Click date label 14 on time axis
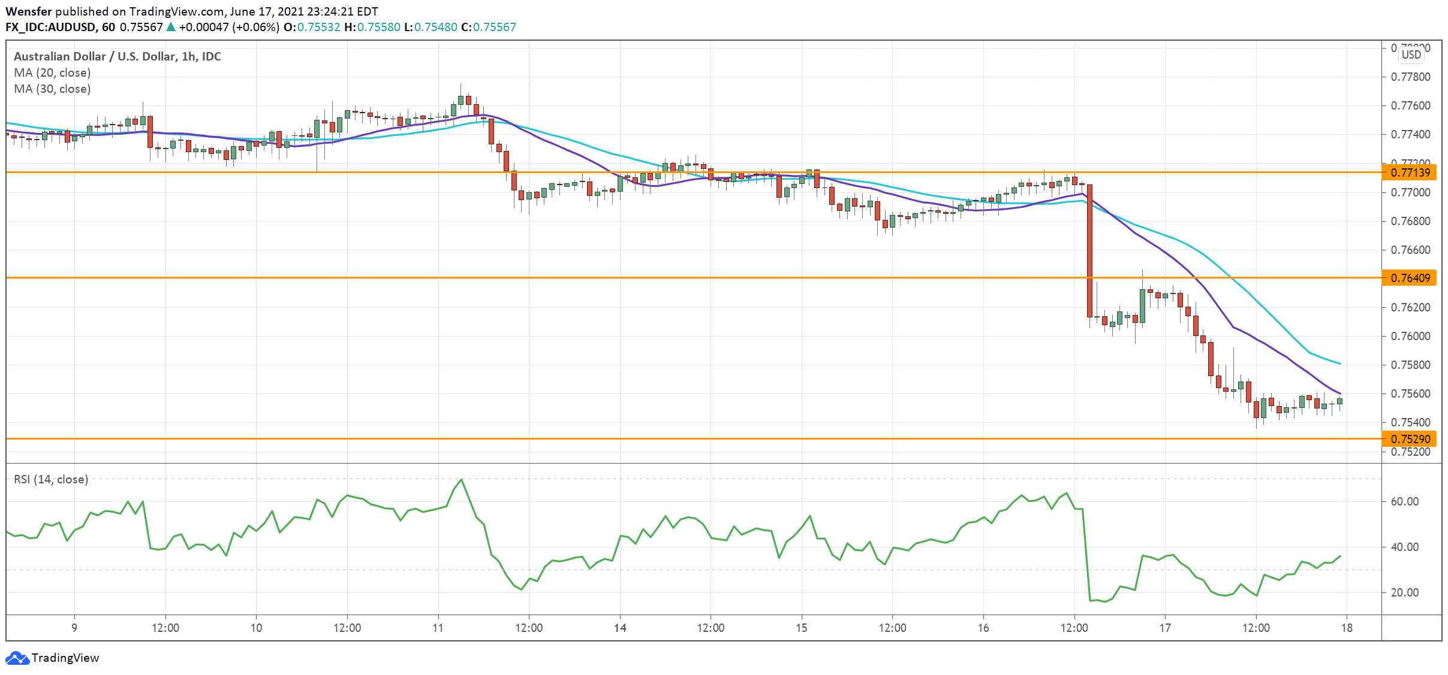This screenshot has width=1448, height=675. pos(620,628)
